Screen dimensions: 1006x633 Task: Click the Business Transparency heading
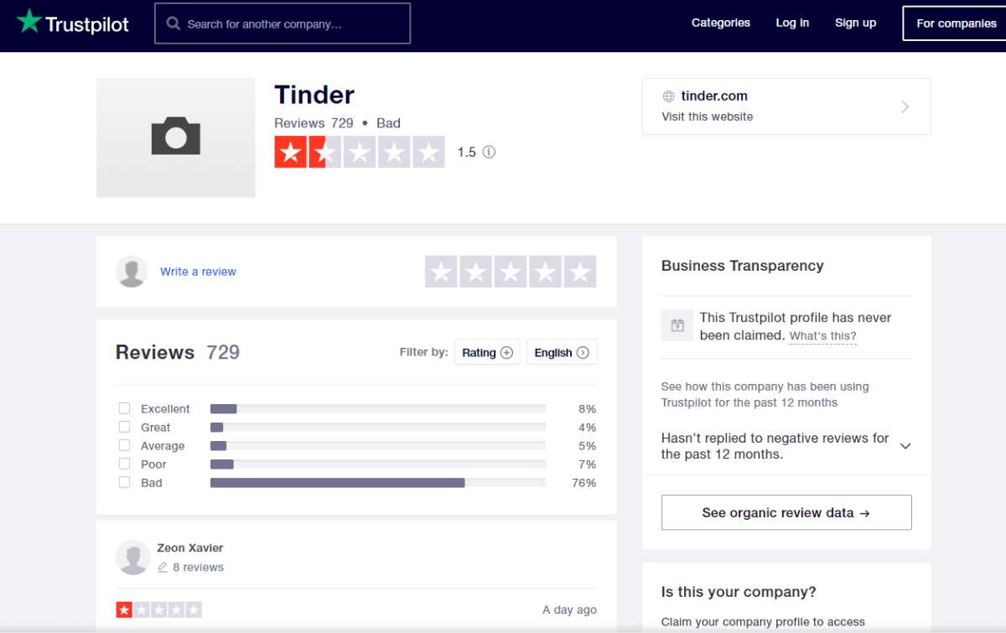coord(743,266)
